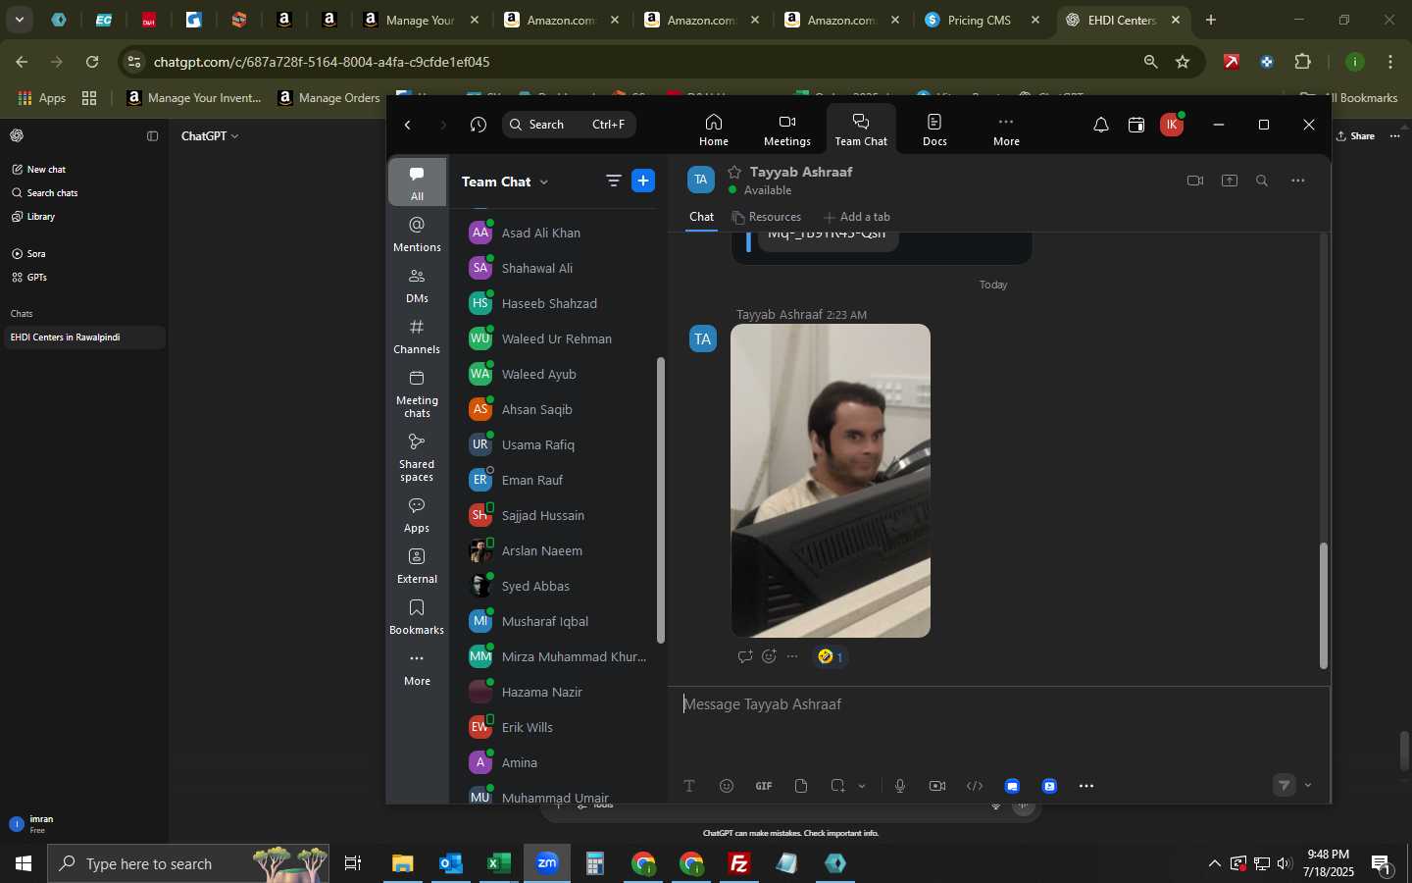Open Bookmarks in the sidebar
Viewport: 1412px width, 883px height.
[417, 617]
